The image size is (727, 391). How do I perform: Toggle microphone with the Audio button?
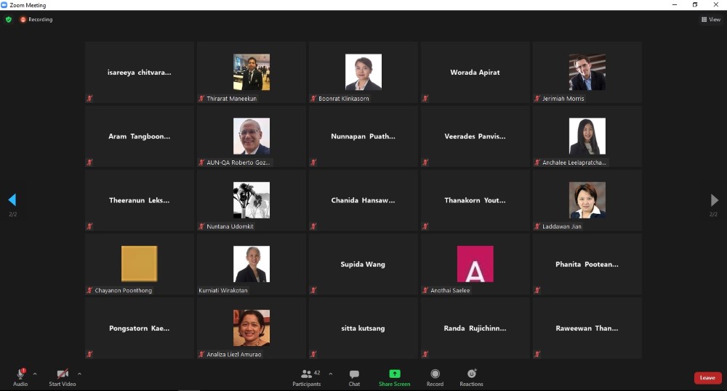click(x=20, y=376)
